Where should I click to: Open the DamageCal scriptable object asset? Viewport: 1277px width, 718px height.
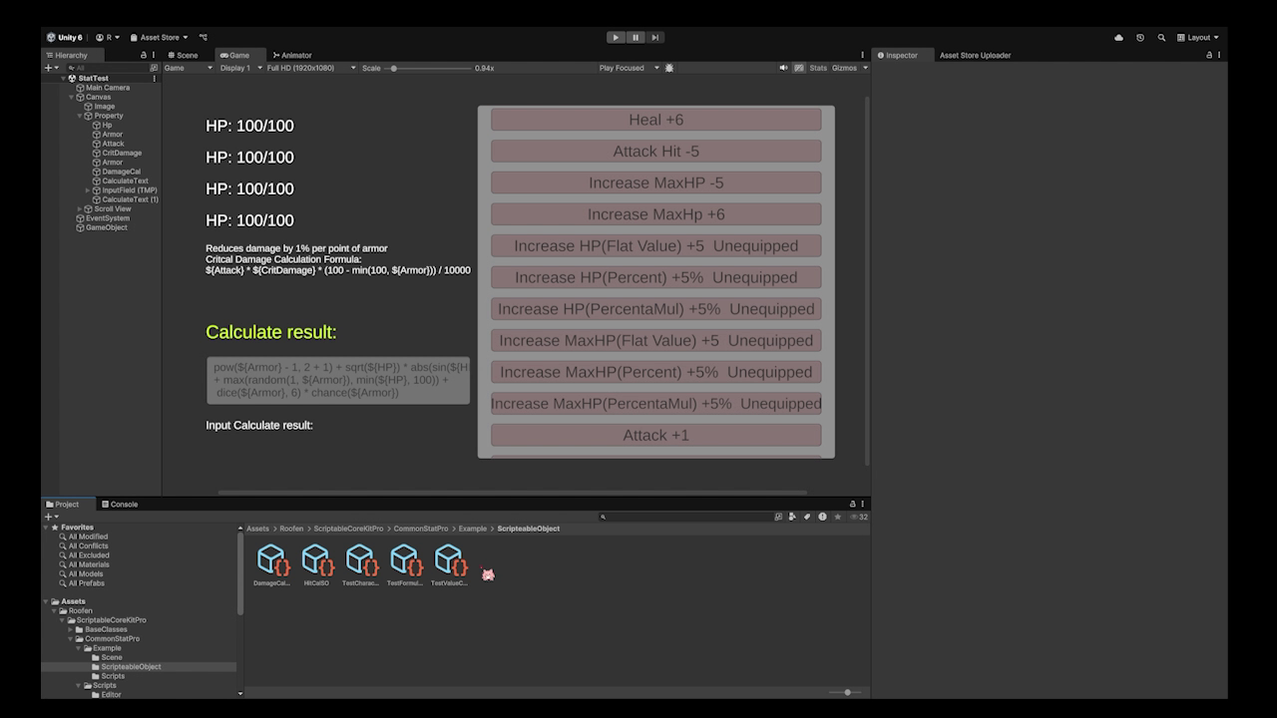[272, 564]
